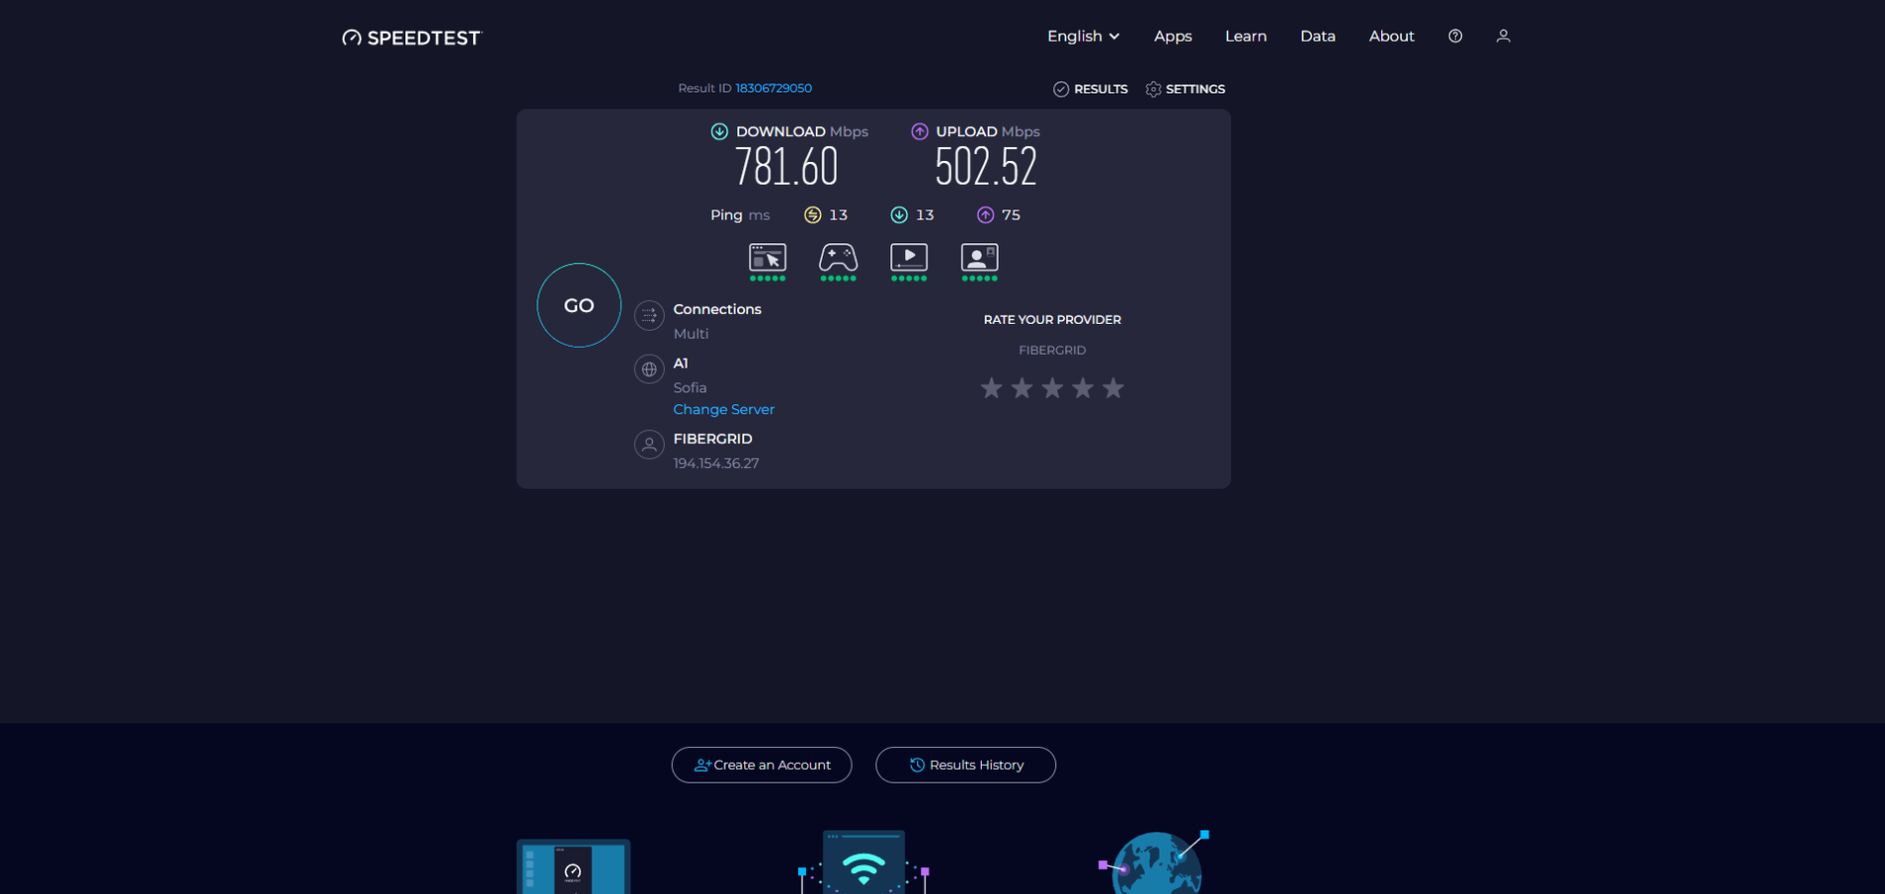This screenshot has height=894, width=1885.
Task: Give the provider a one-star rating
Action: (x=991, y=387)
